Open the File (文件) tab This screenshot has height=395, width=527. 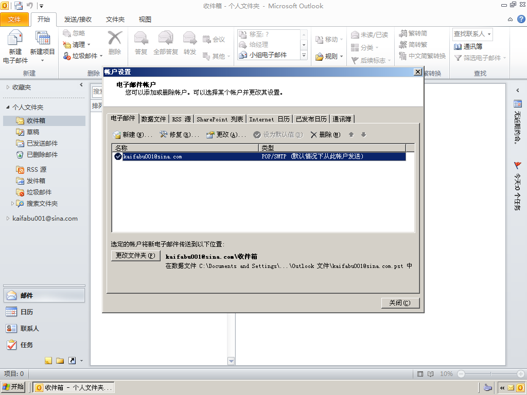pos(14,20)
